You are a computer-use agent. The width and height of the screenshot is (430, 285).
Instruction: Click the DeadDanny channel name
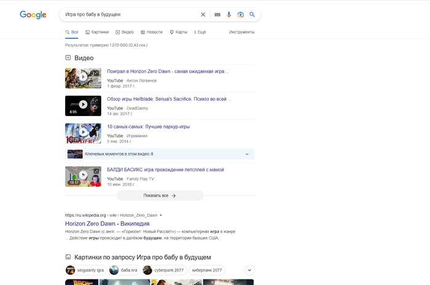tap(138, 108)
